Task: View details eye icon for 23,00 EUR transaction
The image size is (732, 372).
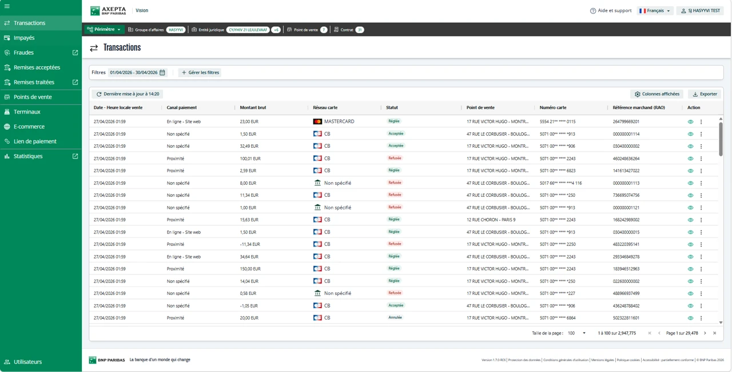Action: coord(690,122)
